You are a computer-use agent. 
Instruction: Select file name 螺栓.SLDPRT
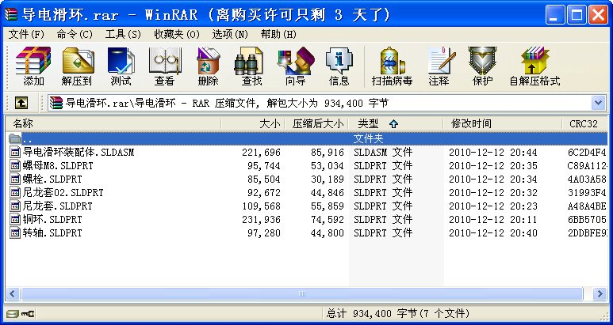(x=52, y=179)
